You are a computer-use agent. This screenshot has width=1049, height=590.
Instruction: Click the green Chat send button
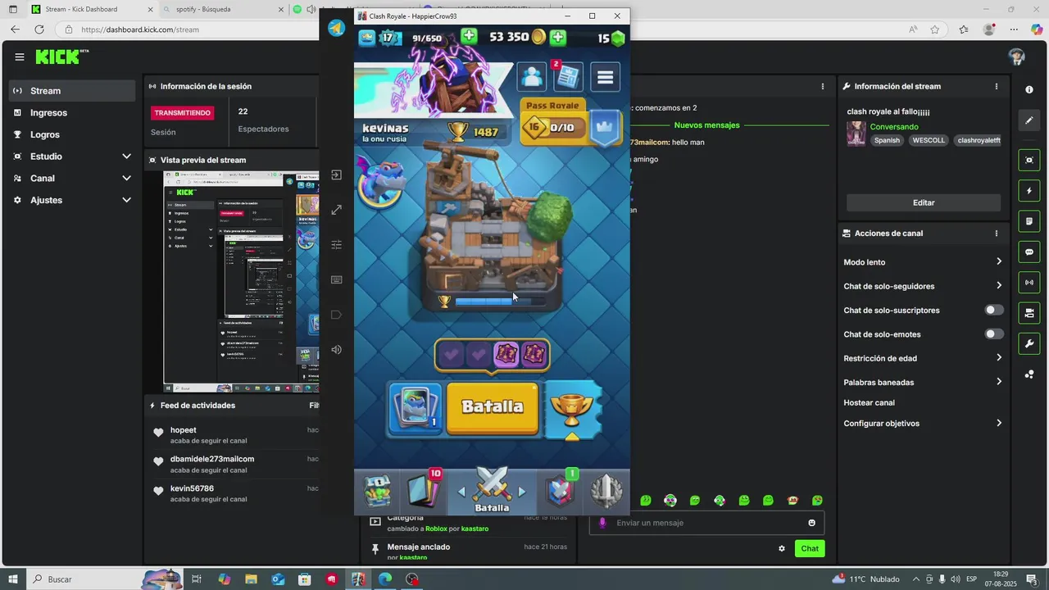coord(810,549)
